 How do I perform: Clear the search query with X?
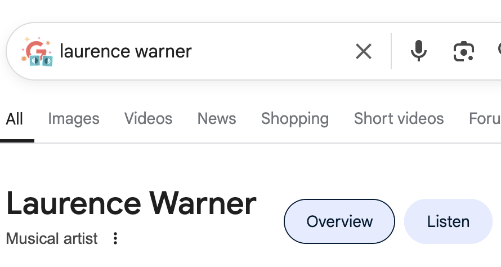point(364,52)
